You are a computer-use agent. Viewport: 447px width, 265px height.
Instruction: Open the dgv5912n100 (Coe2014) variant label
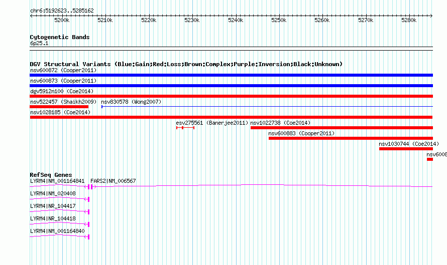[62, 91]
